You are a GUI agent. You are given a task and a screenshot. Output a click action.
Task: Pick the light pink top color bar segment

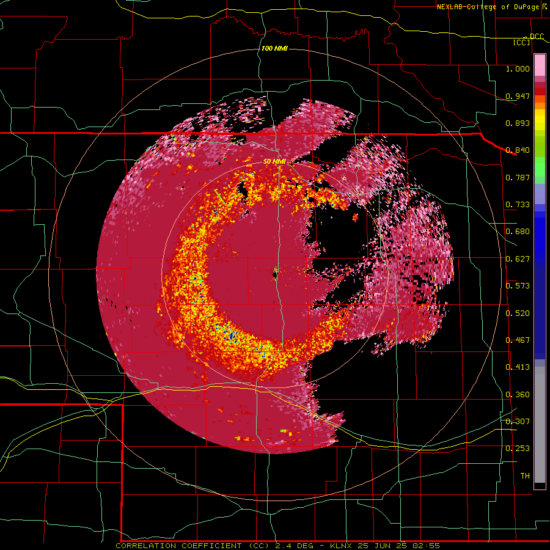[x=540, y=65]
